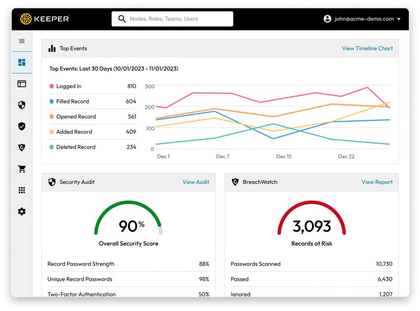
Task: Click the Security Audit panel shield icon
Action: 52,182
